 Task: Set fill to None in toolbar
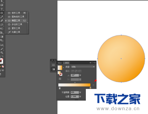click(3, 67)
